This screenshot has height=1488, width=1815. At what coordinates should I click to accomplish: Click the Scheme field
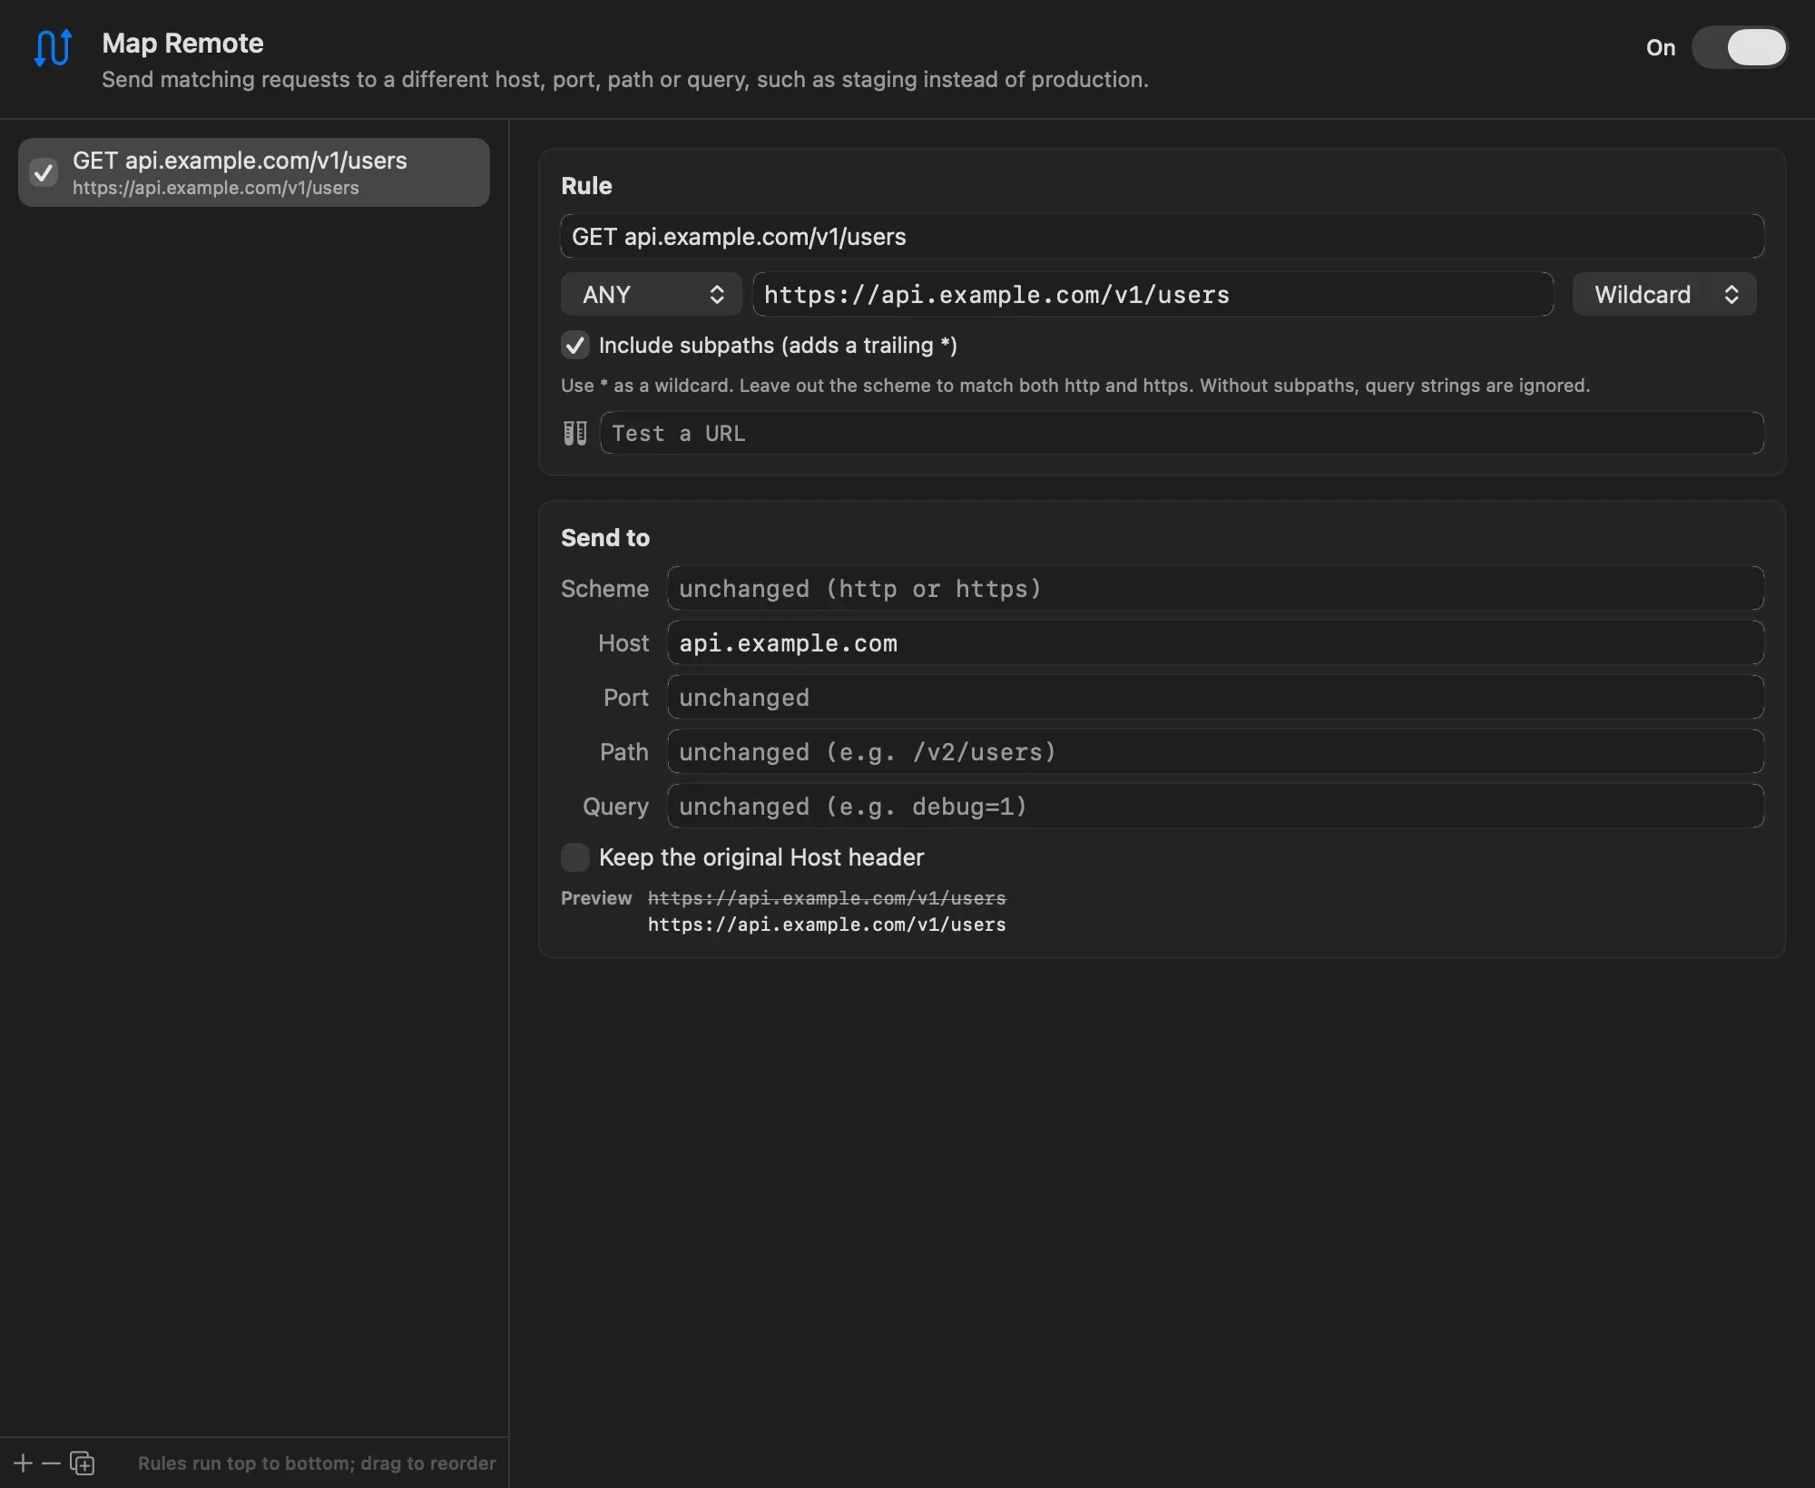pos(1216,588)
